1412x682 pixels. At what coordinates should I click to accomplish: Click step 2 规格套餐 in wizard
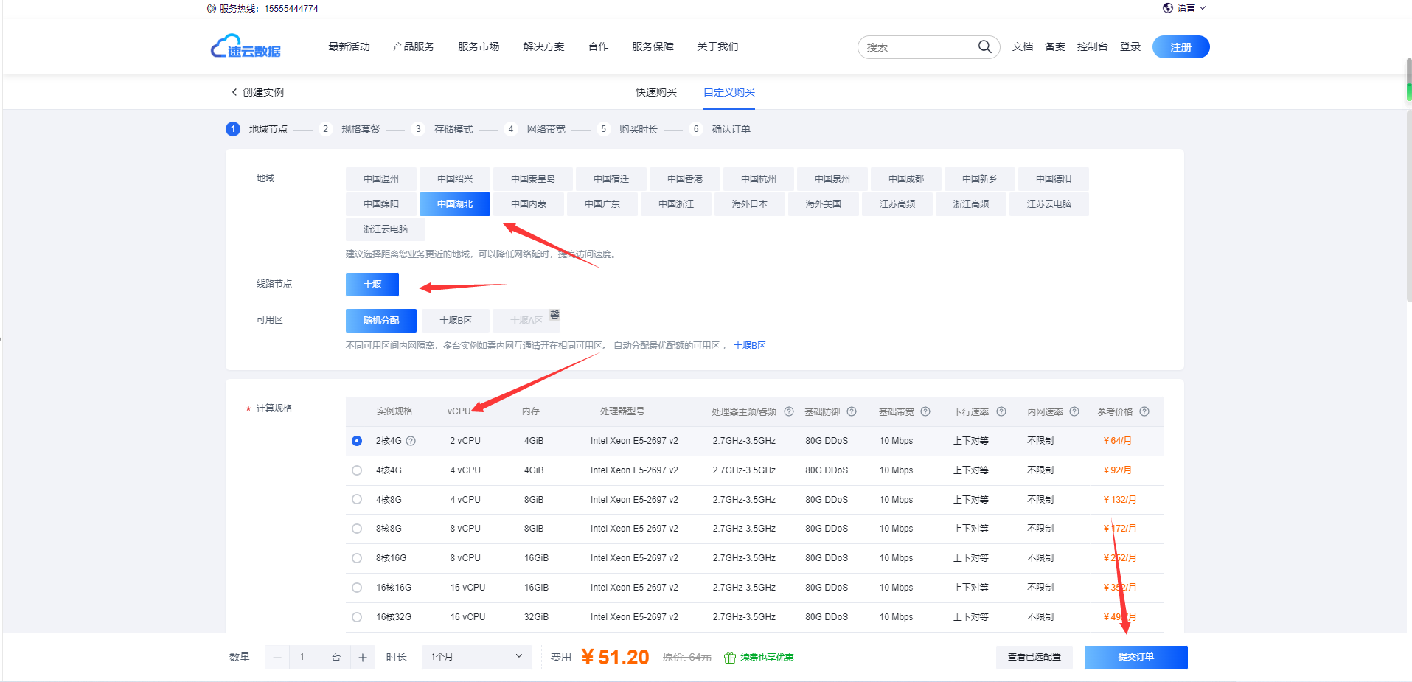click(350, 129)
